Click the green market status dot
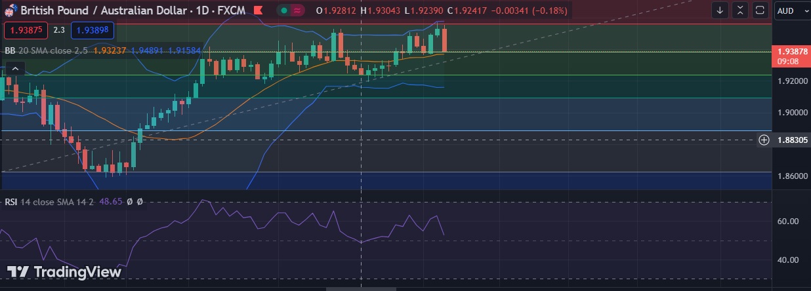The image size is (811, 291). 285,10
